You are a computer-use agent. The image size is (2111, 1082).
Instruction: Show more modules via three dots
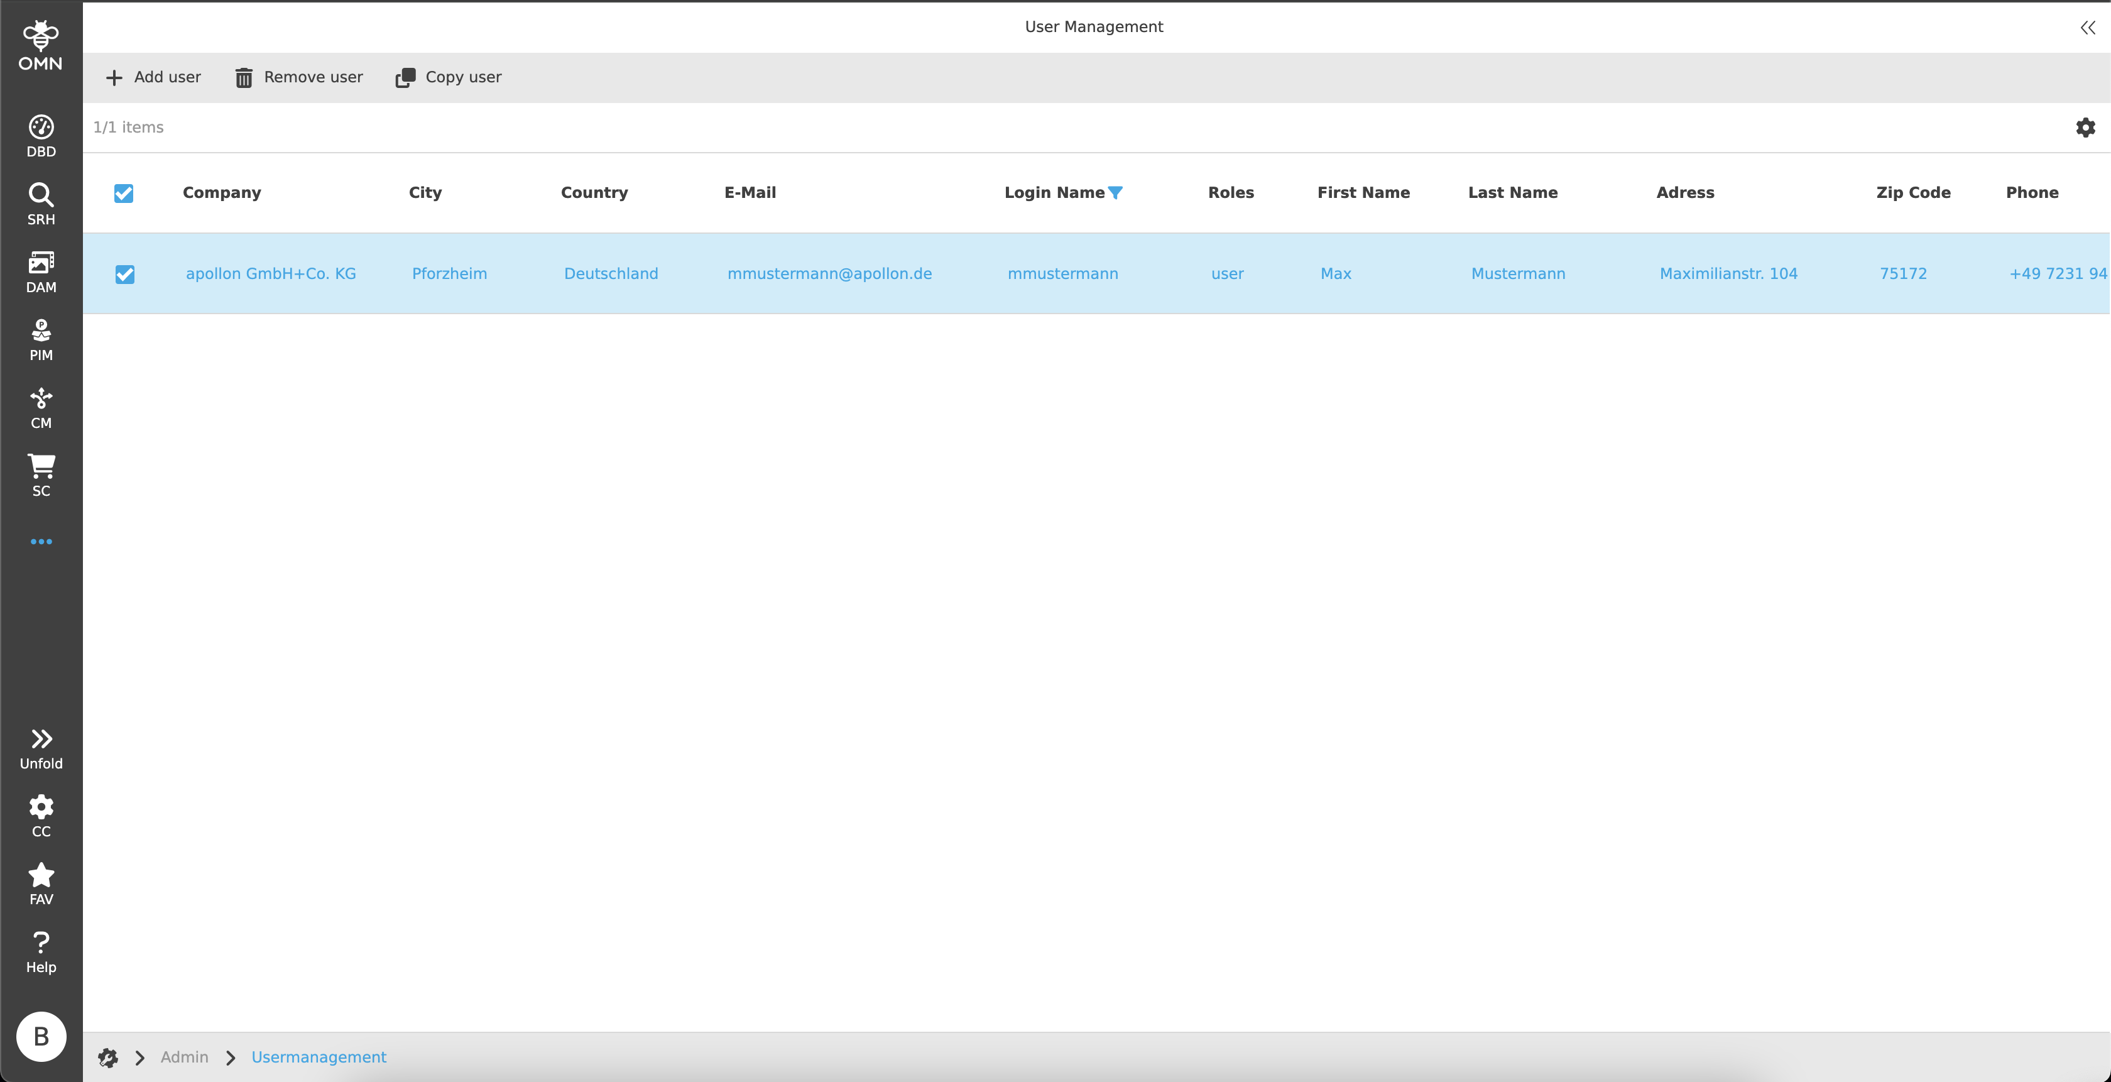point(41,542)
